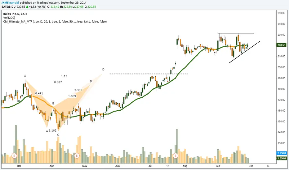
Task: Click the C:220.55 close value
Action: point(90,7)
